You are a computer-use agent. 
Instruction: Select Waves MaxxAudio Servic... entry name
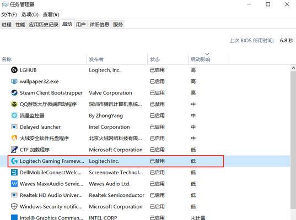pos(51,184)
